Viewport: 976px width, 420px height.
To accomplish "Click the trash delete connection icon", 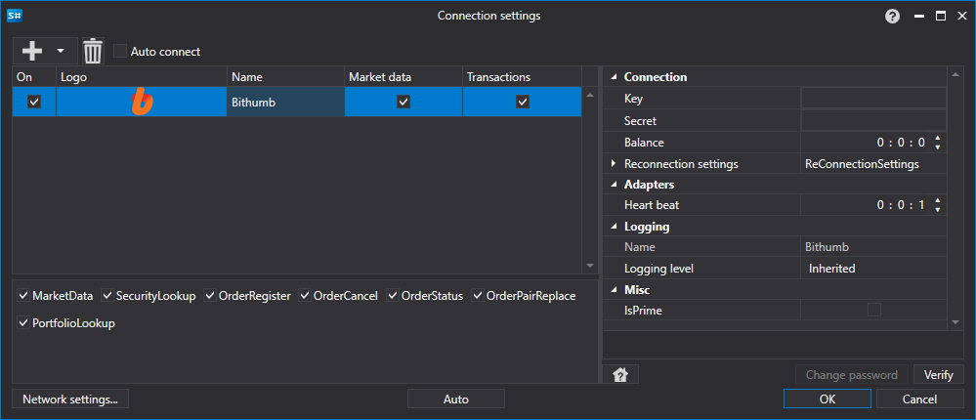I will [x=93, y=51].
